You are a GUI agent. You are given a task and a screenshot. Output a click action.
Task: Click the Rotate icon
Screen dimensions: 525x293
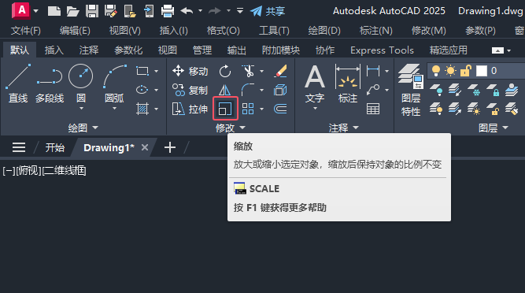coord(225,71)
